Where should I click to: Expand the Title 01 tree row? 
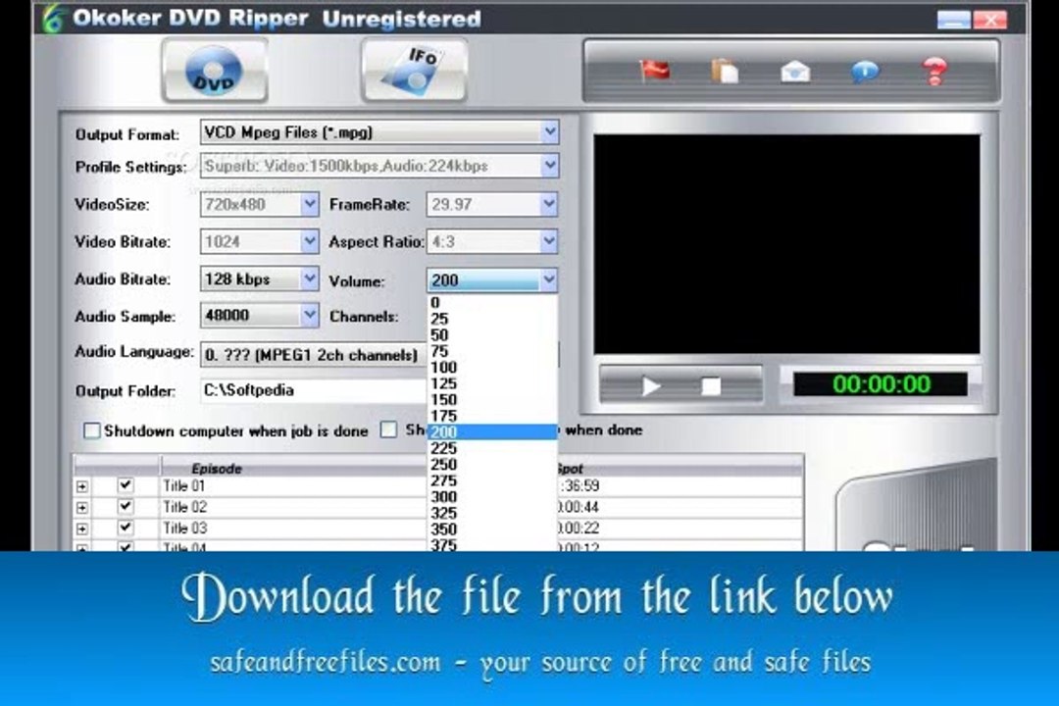82,486
